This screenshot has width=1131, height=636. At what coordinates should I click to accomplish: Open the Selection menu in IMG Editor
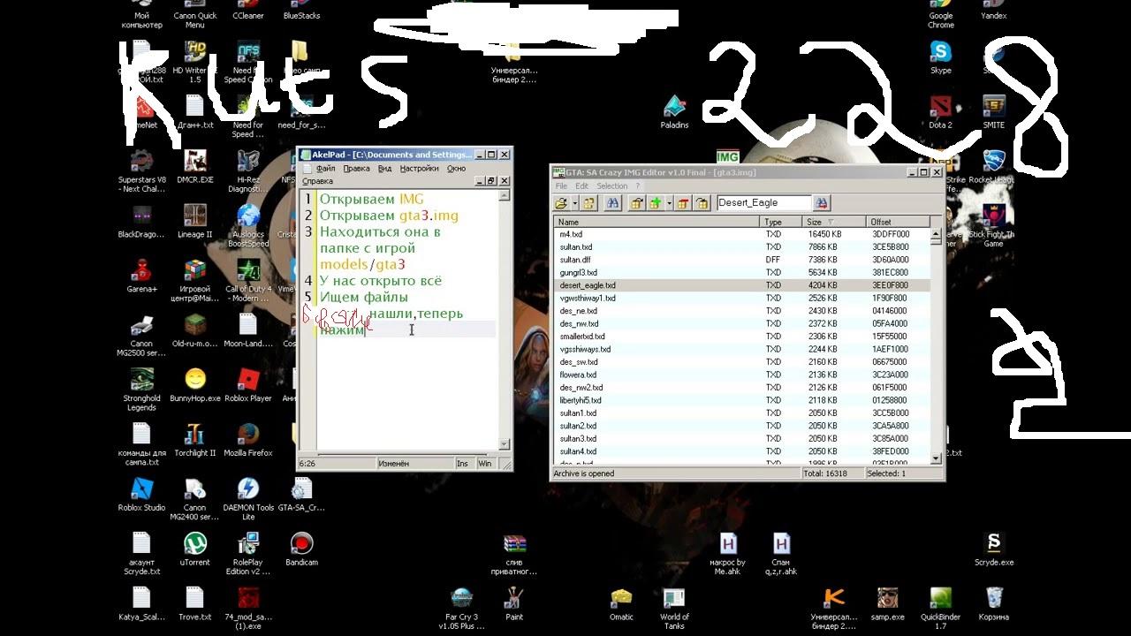coord(611,186)
